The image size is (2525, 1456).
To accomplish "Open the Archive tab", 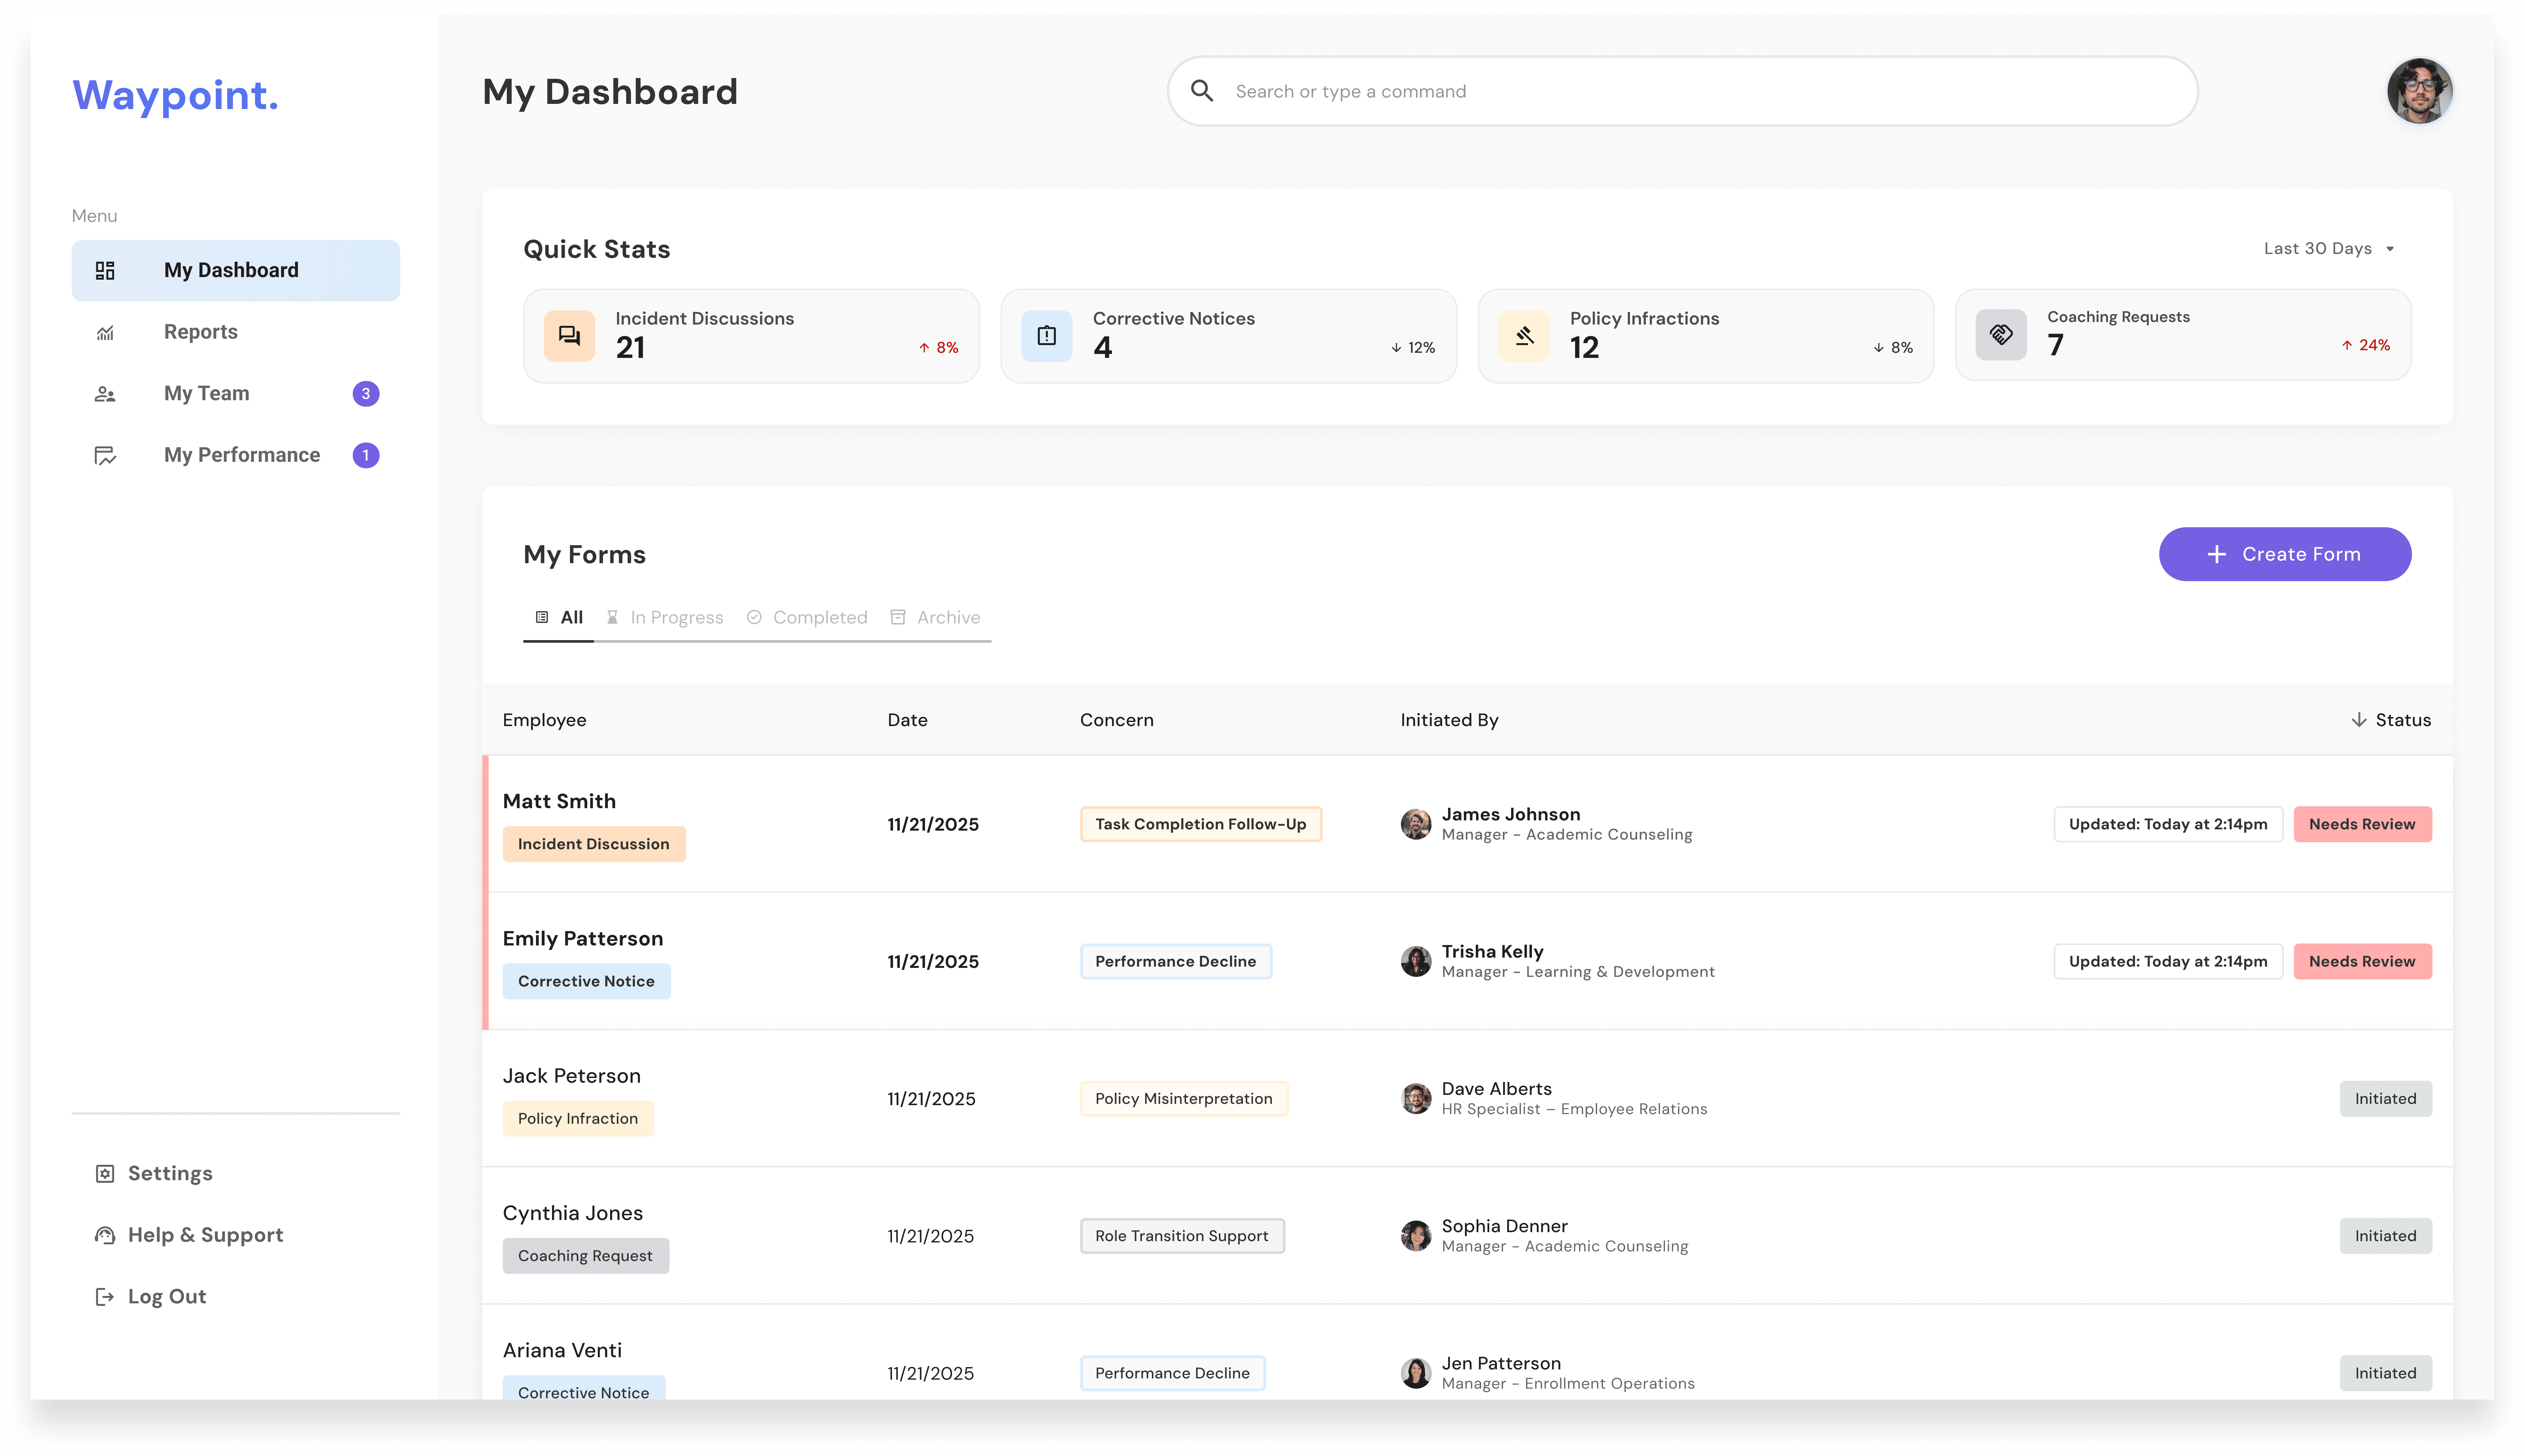I will 936,617.
